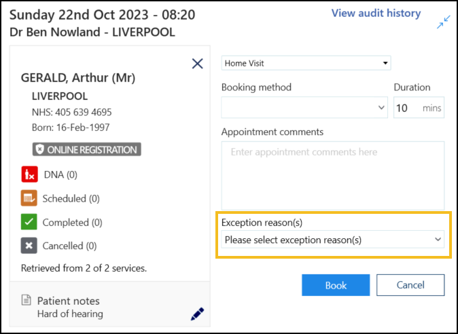Click the Patient notes document icon

tap(27, 300)
